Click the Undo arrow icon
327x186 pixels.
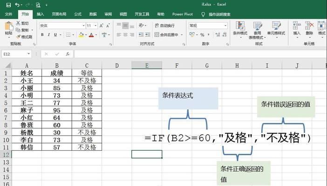coord(18,5)
